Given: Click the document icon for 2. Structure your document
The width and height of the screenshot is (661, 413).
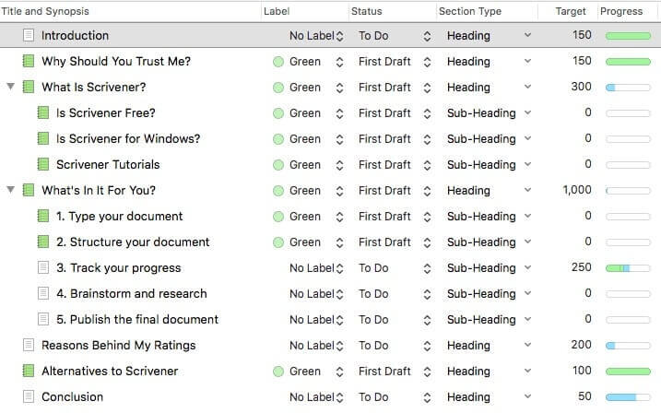Looking at the screenshot, I should click(x=43, y=242).
